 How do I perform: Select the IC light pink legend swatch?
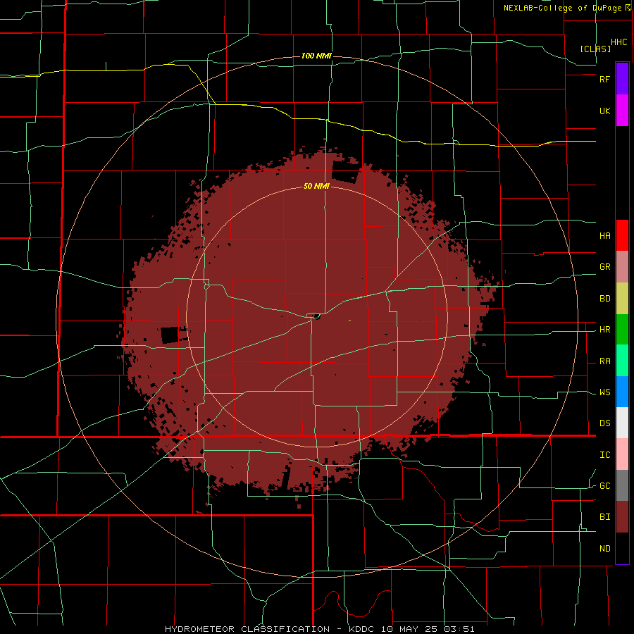pos(622,454)
